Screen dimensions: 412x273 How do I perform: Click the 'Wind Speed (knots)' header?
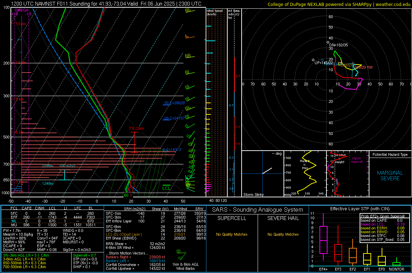[x=214, y=12]
